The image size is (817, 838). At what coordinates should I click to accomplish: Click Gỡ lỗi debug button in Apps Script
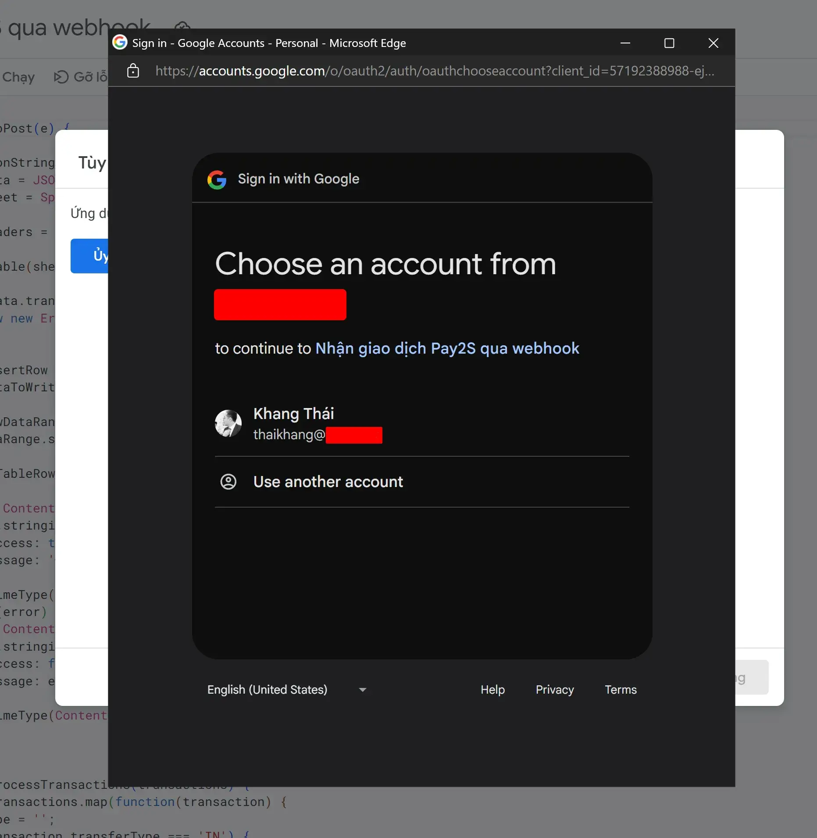(81, 77)
